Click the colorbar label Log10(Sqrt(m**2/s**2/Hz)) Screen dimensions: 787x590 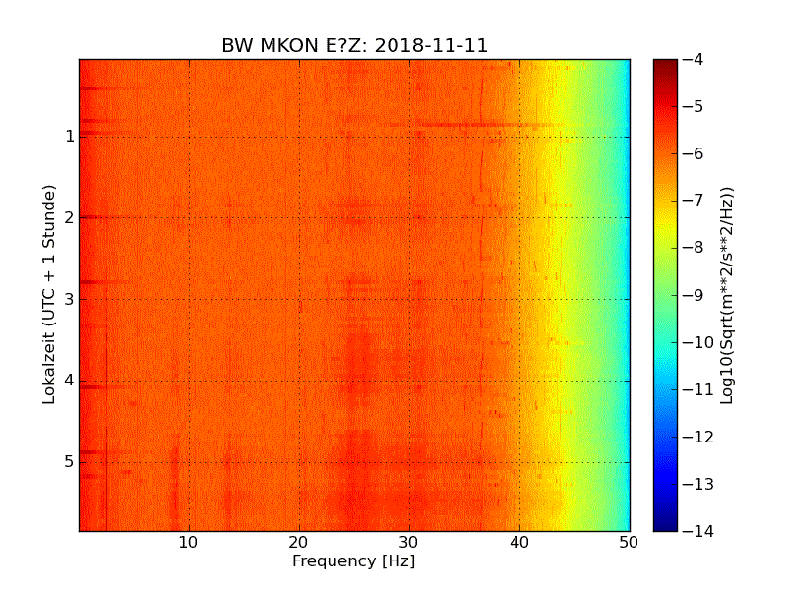click(726, 295)
